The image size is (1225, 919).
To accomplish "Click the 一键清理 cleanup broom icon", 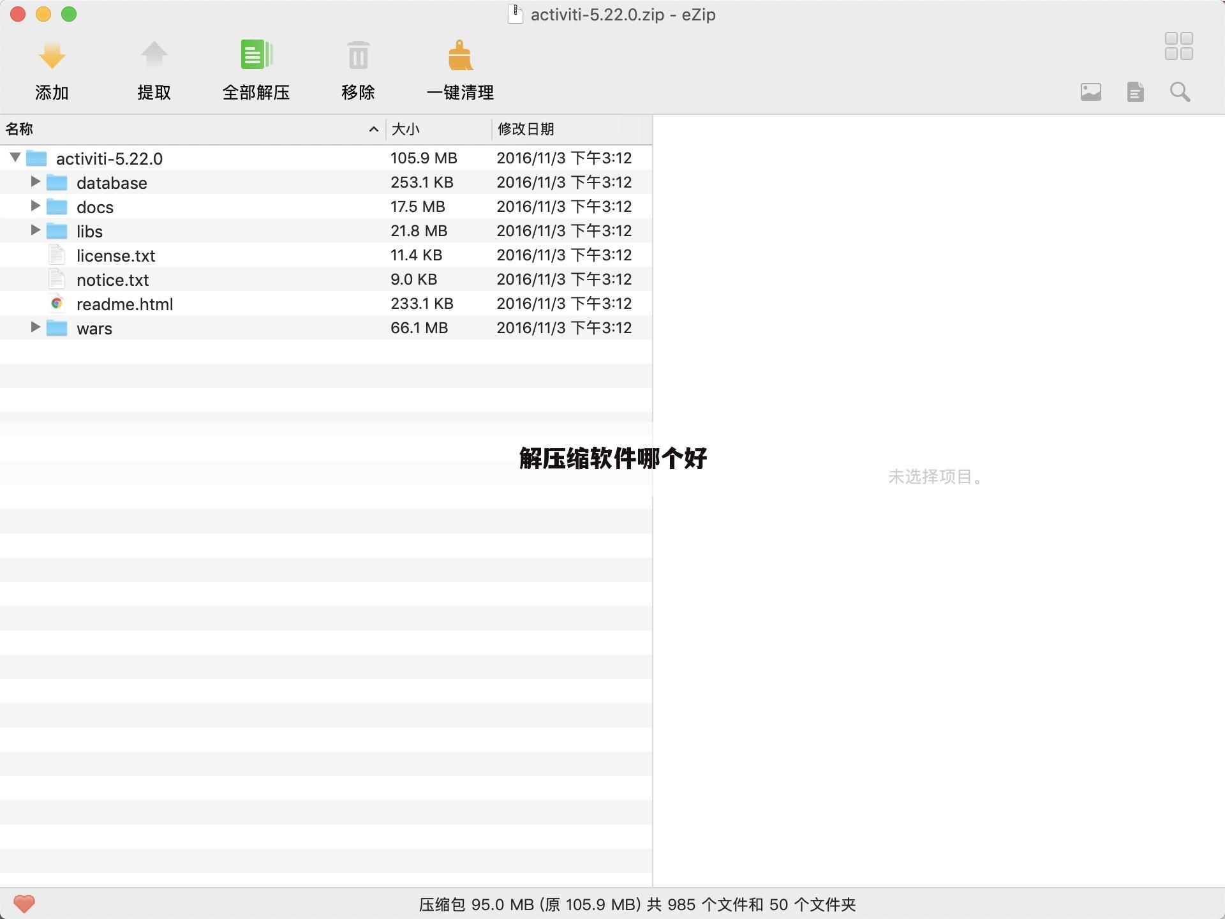I will pyautogui.click(x=460, y=56).
